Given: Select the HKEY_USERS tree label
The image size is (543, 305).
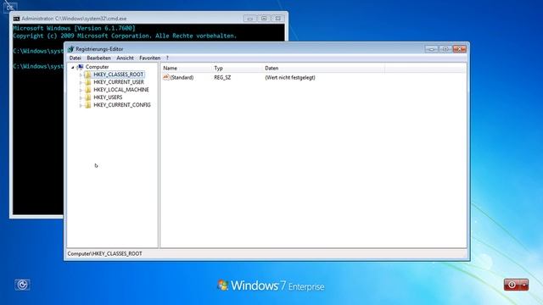Looking at the screenshot, I should tap(108, 97).
